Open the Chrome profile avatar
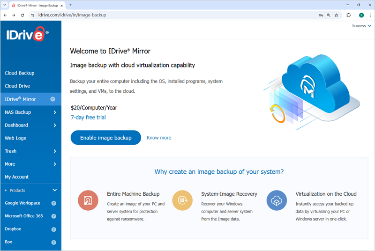The image size is (375, 251). point(361,15)
